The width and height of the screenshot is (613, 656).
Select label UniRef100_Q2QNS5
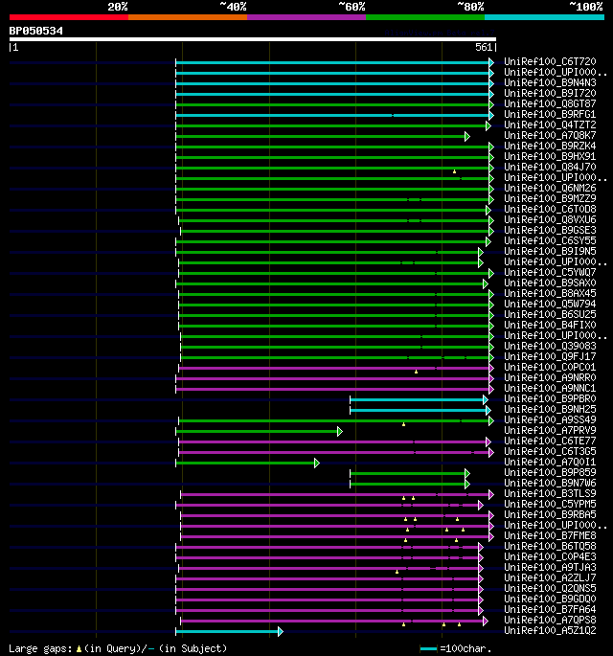tap(550, 588)
